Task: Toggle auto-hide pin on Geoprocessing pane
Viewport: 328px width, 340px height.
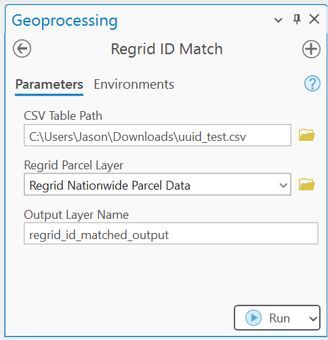Action: (297, 19)
